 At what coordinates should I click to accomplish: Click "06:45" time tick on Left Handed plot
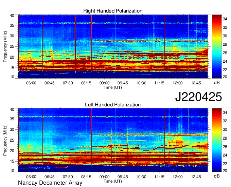(50, 177)
